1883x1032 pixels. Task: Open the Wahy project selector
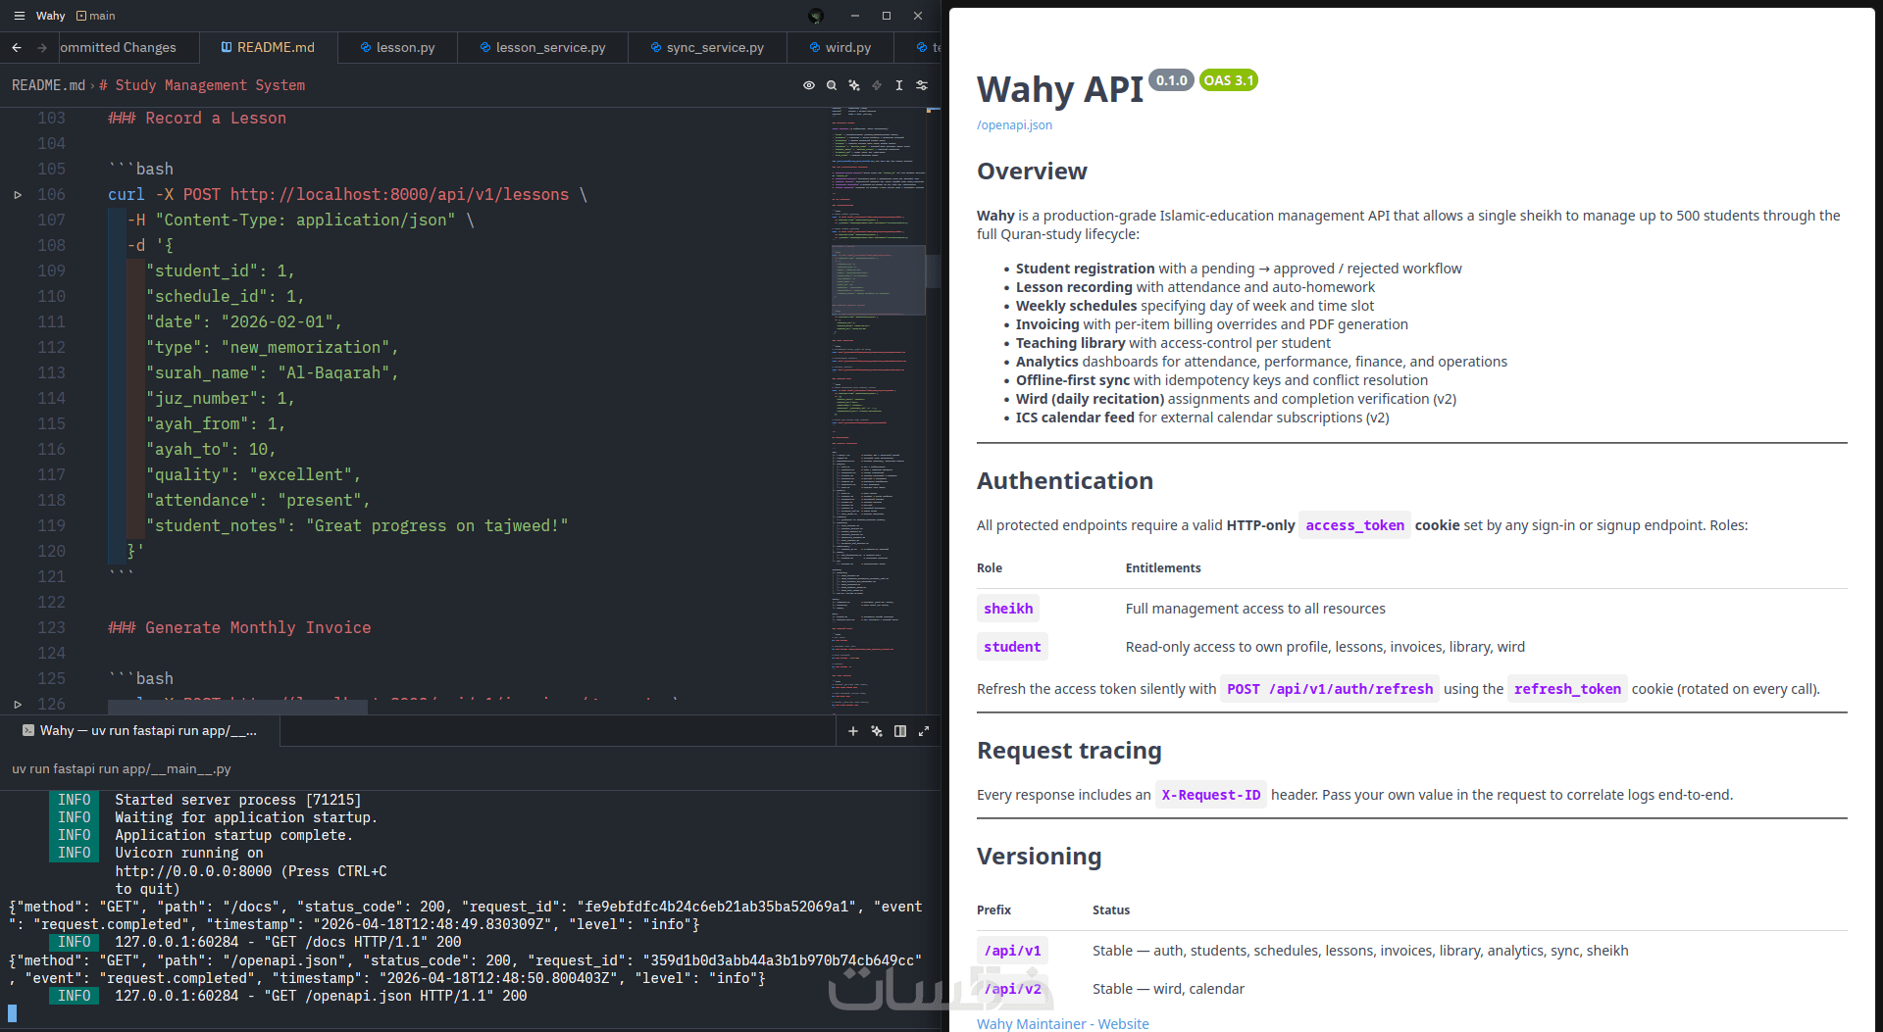[51, 16]
